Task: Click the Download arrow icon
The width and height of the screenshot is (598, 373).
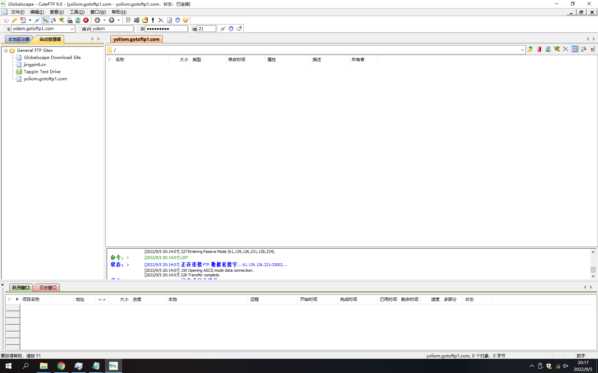Action: (97, 20)
